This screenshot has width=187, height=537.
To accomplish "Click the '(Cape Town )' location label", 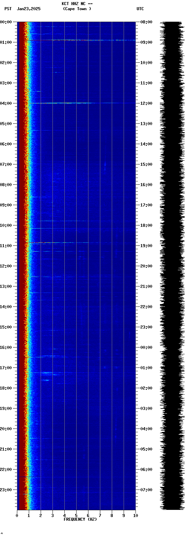I will click(77, 9).
